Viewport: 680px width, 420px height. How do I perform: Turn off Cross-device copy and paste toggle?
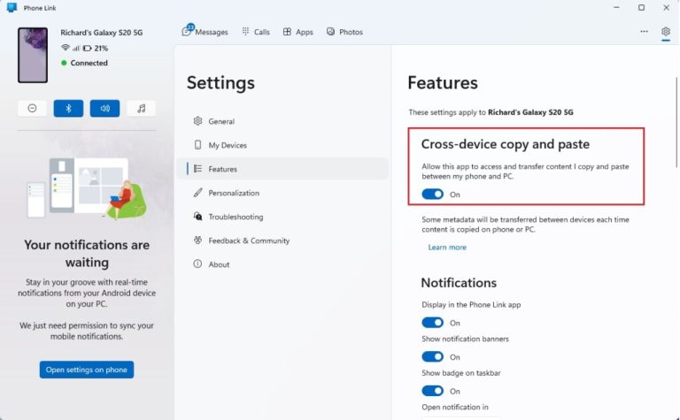(x=432, y=194)
